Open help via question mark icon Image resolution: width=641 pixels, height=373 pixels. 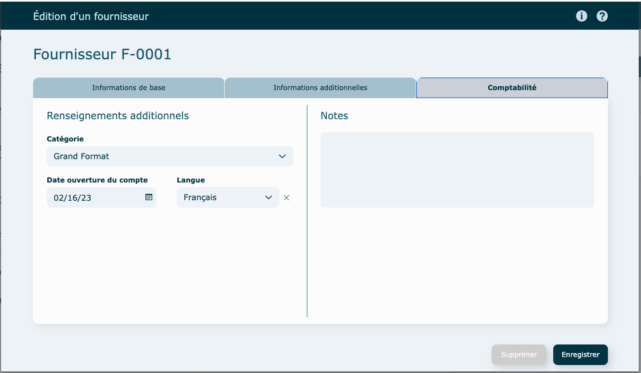pyautogui.click(x=602, y=16)
